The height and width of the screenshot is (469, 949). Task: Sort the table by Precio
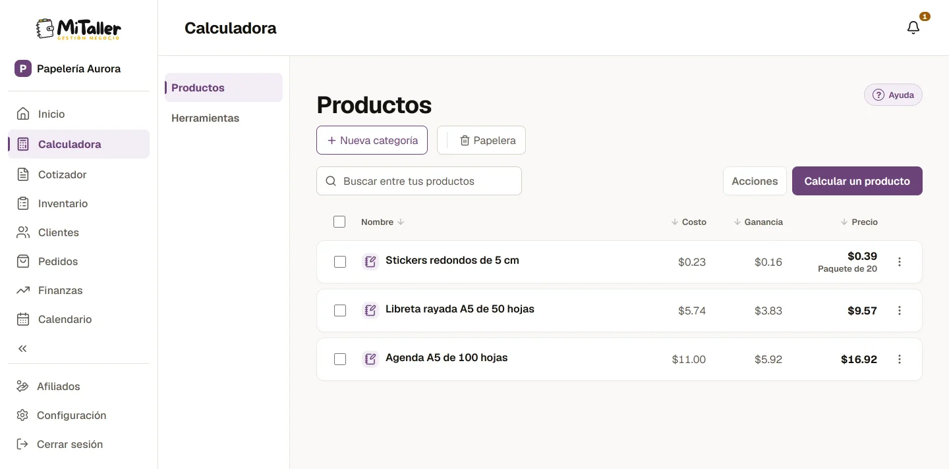859,222
